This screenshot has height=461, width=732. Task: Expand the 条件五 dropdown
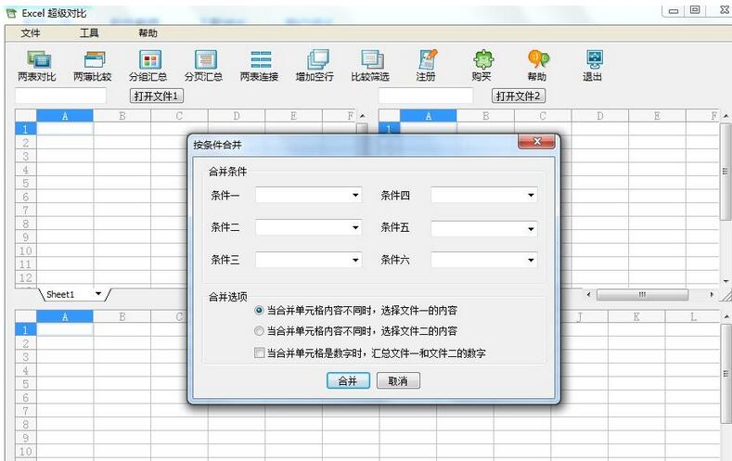point(531,228)
